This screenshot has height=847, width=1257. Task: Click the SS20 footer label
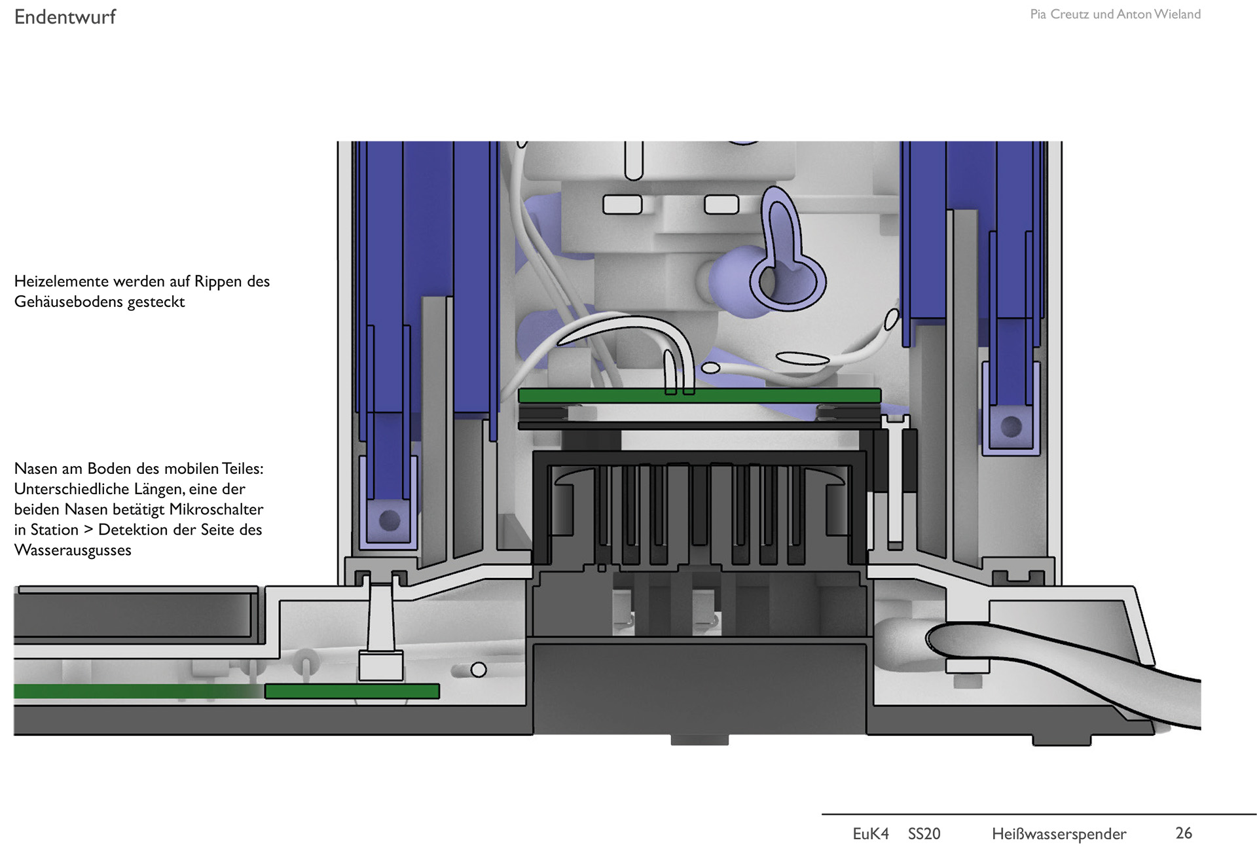(x=924, y=833)
